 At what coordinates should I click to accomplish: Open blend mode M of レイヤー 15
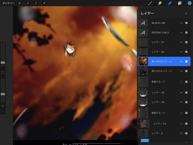click(x=181, y=92)
